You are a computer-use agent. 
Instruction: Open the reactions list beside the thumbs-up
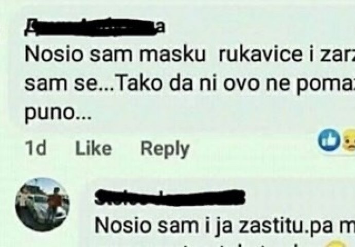tap(336, 140)
